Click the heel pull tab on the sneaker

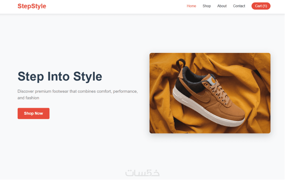coord(180,65)
